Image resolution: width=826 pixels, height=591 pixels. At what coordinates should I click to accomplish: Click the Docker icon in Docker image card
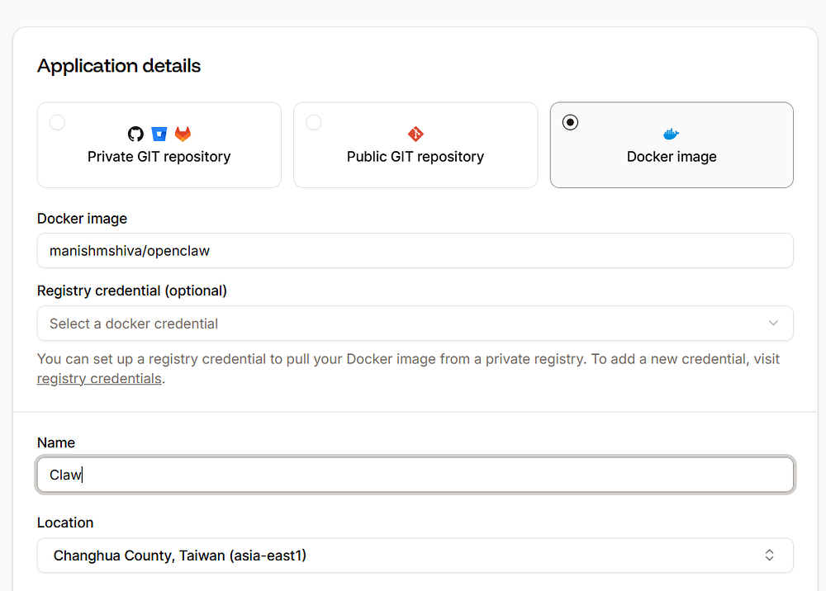pos(671,134)
